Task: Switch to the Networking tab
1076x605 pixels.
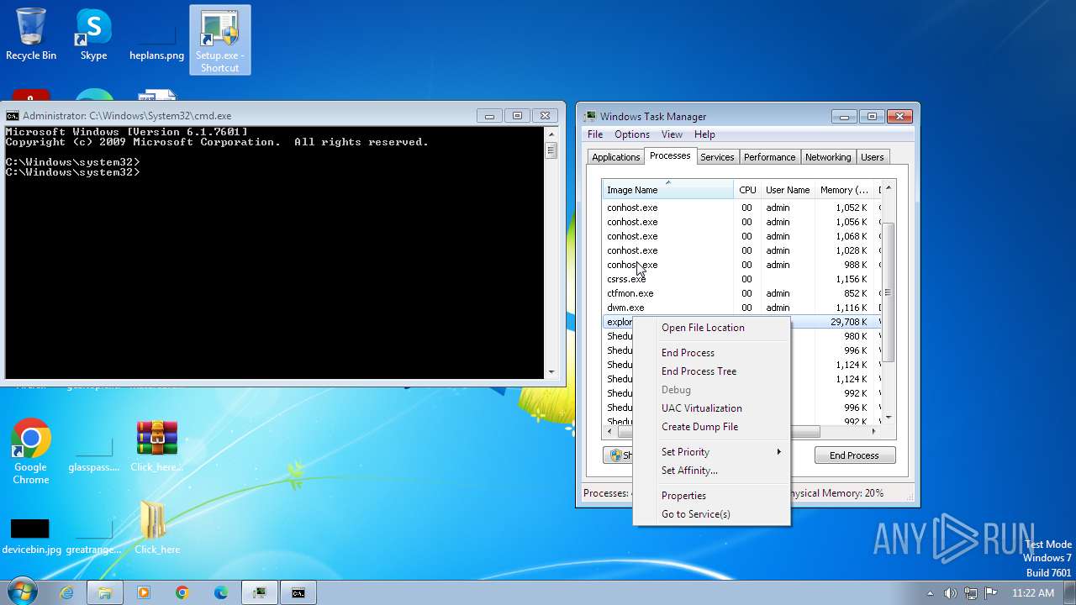Action: click(x=828, y=157)
